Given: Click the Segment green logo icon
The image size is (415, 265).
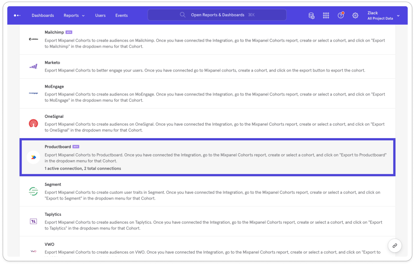Looking at the screenshot, I should tap(33, 191).
